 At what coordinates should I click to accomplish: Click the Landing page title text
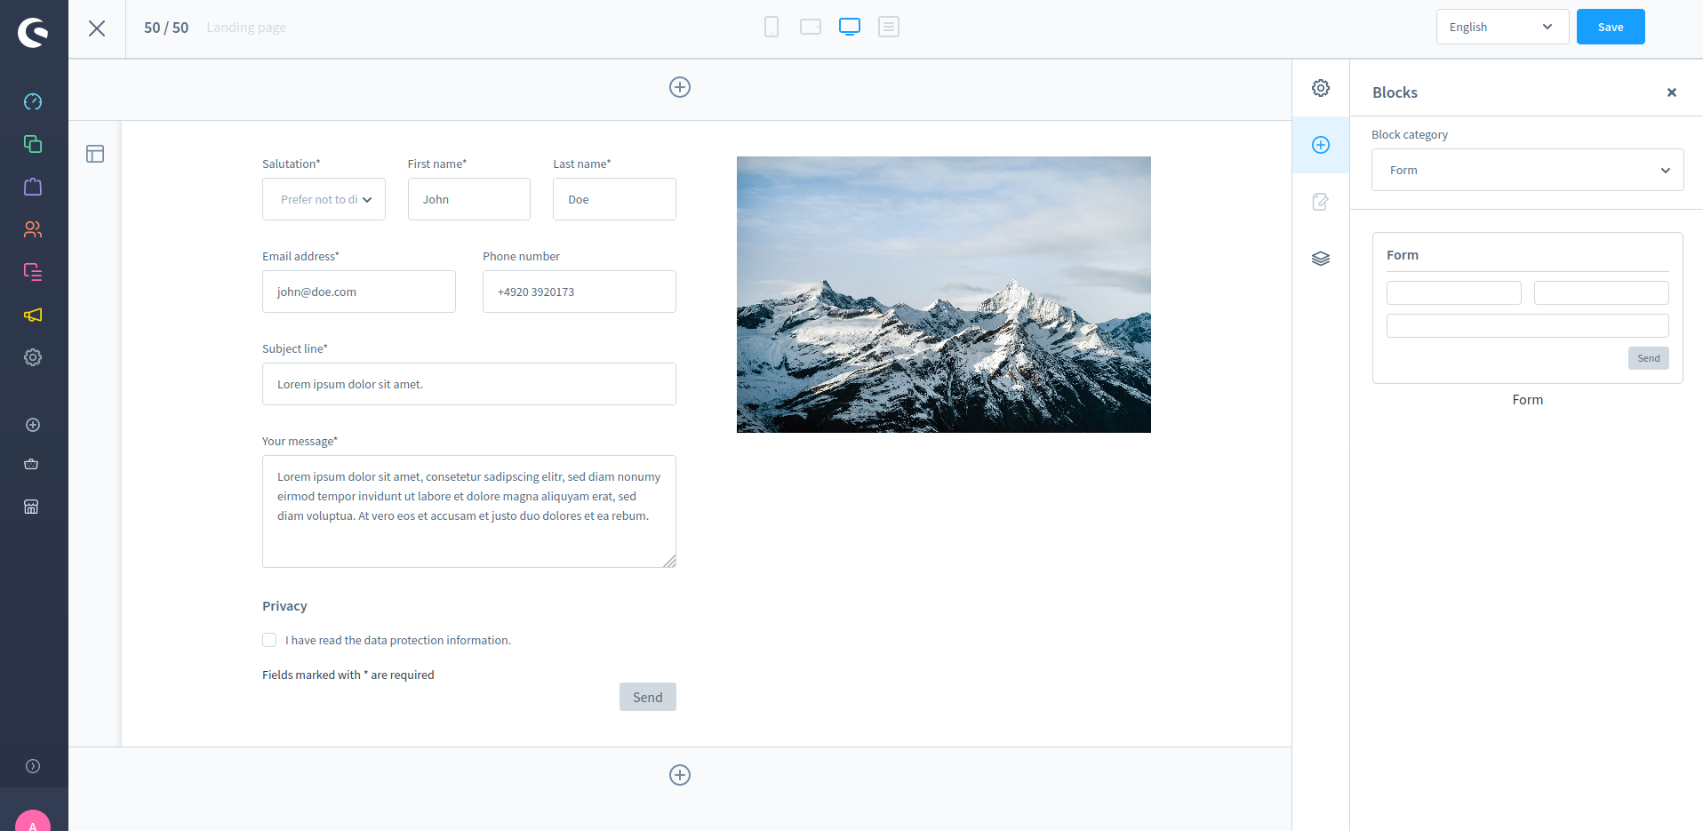(x=246, y=28)
